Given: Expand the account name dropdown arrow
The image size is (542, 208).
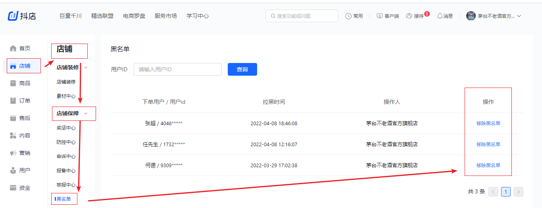Looking at the screenshot, I should [519, 16].
